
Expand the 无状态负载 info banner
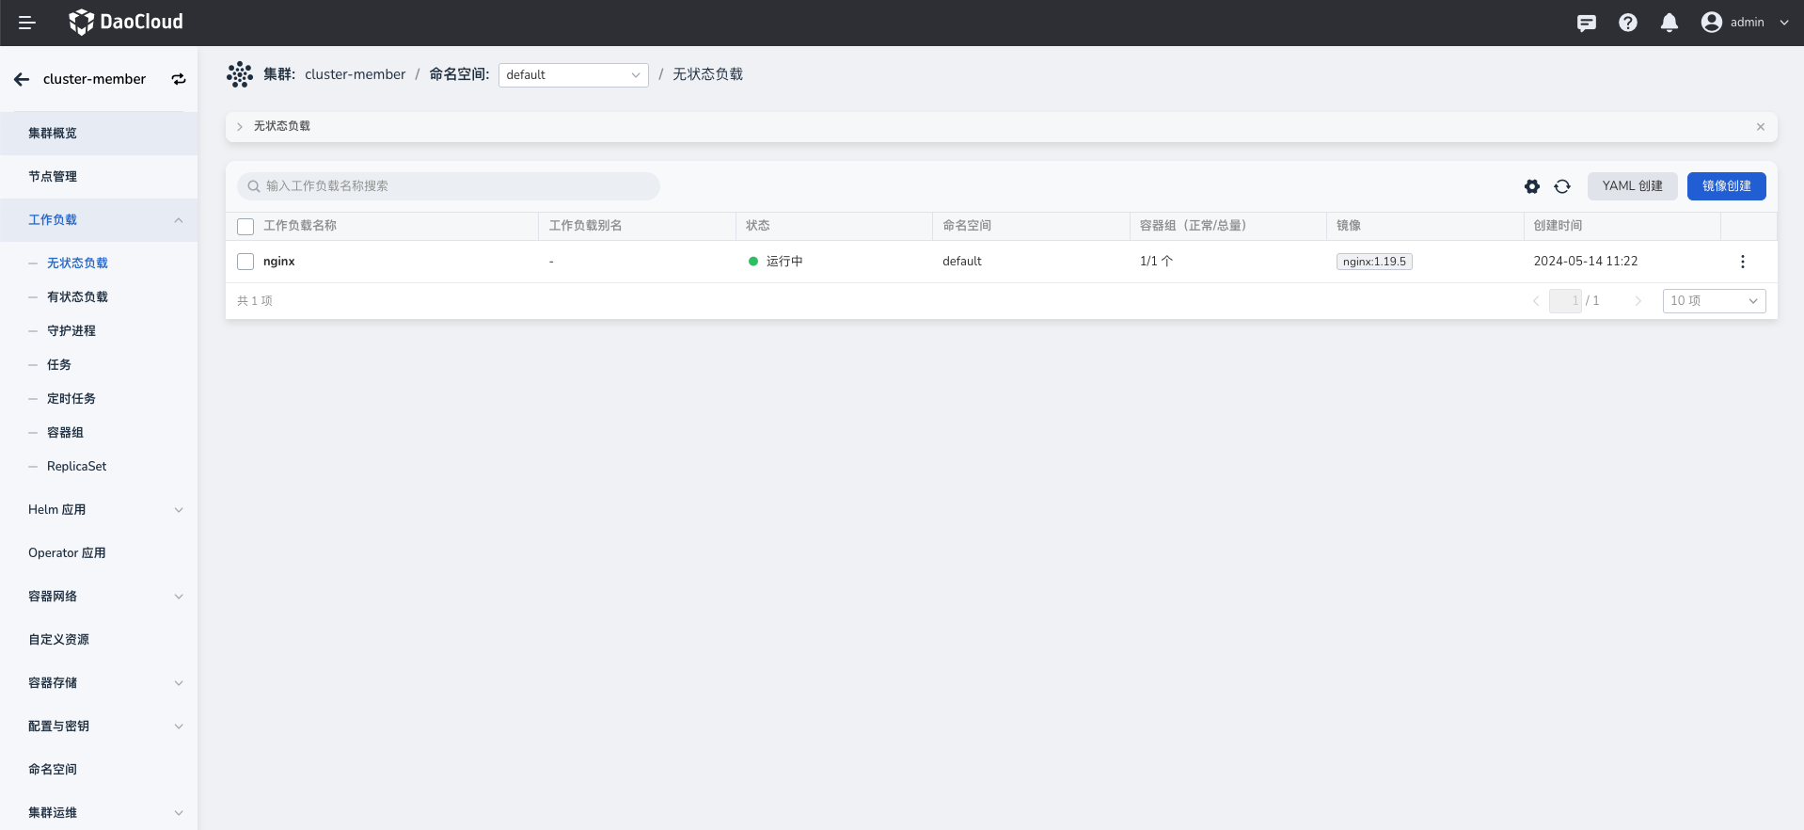click(240, 127)
